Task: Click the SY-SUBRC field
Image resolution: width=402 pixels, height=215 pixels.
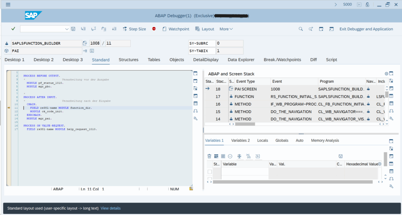Action: click(229, 43)
